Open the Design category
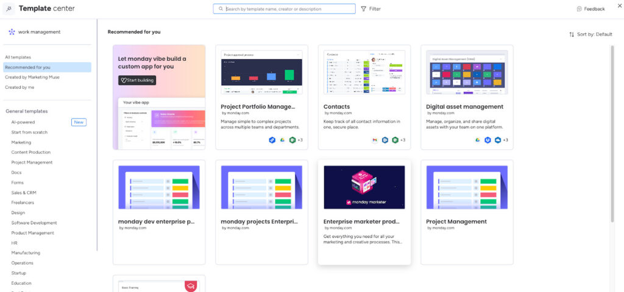This screenshot has height=292, width=624. click(x=18, y=212)
